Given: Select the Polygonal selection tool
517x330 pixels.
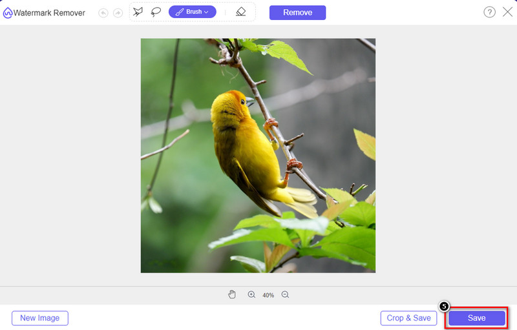Looking at the screenshot, I should point(138,12).
